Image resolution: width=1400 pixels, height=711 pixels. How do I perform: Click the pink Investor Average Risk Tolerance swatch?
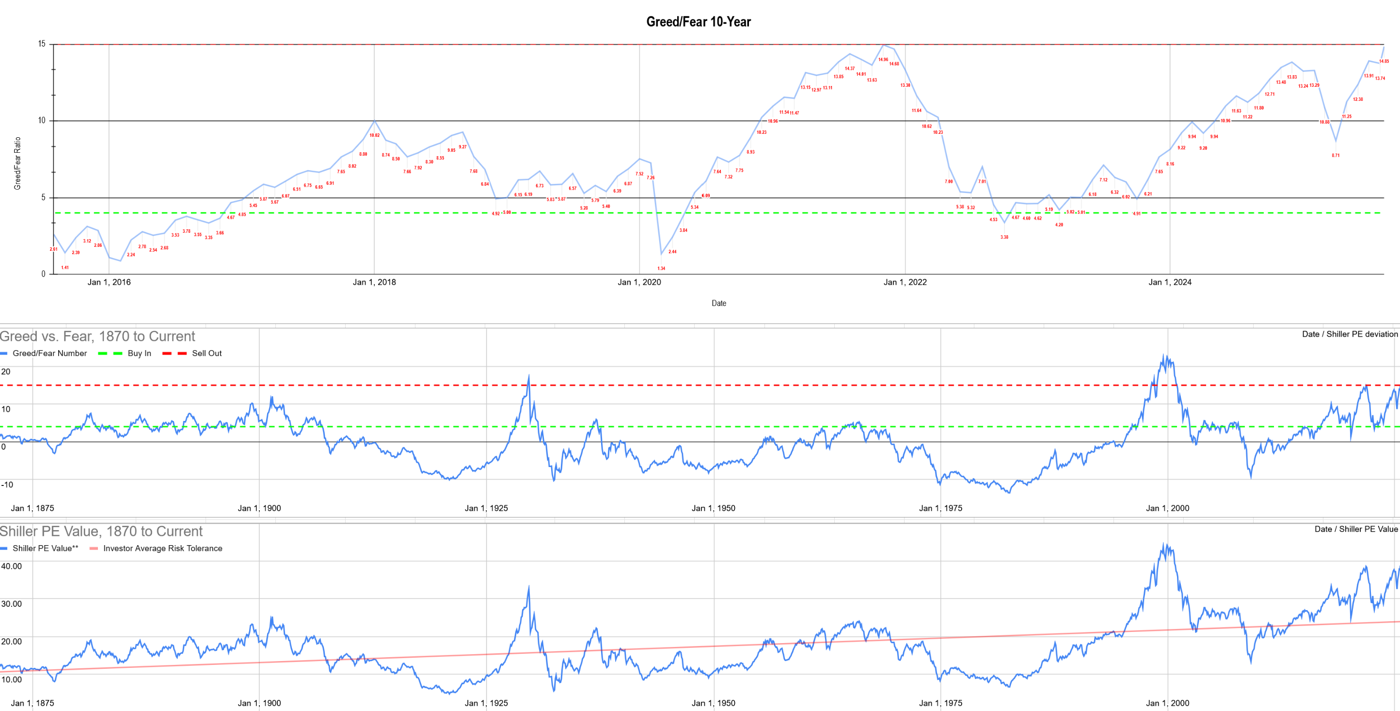click(x=94, y=549)
